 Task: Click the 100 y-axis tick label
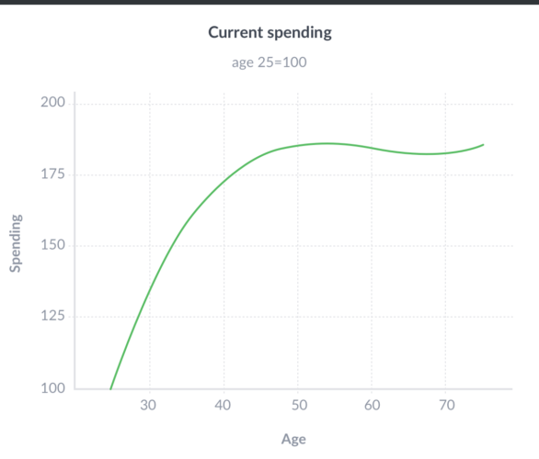pyautogui.click(x=52, y=388)
